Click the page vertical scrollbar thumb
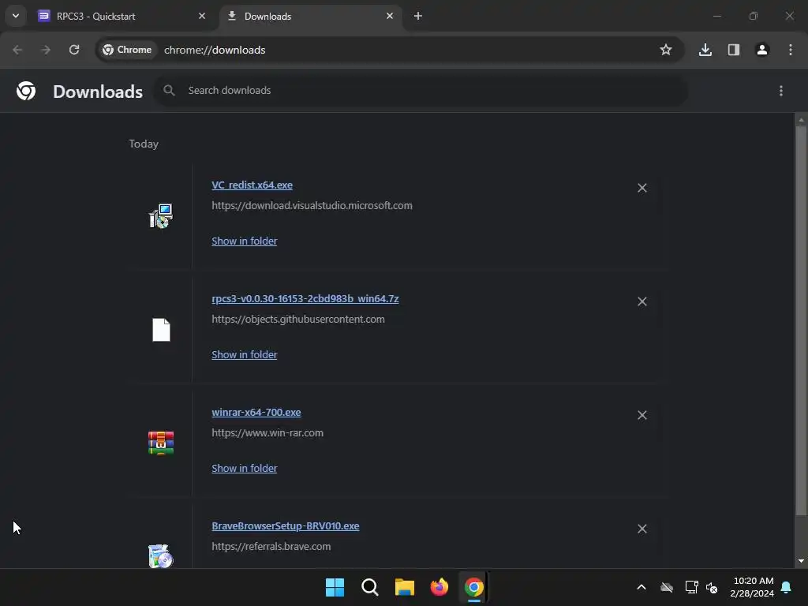This screenshot has width=808, height=606. tap(801, 320)
